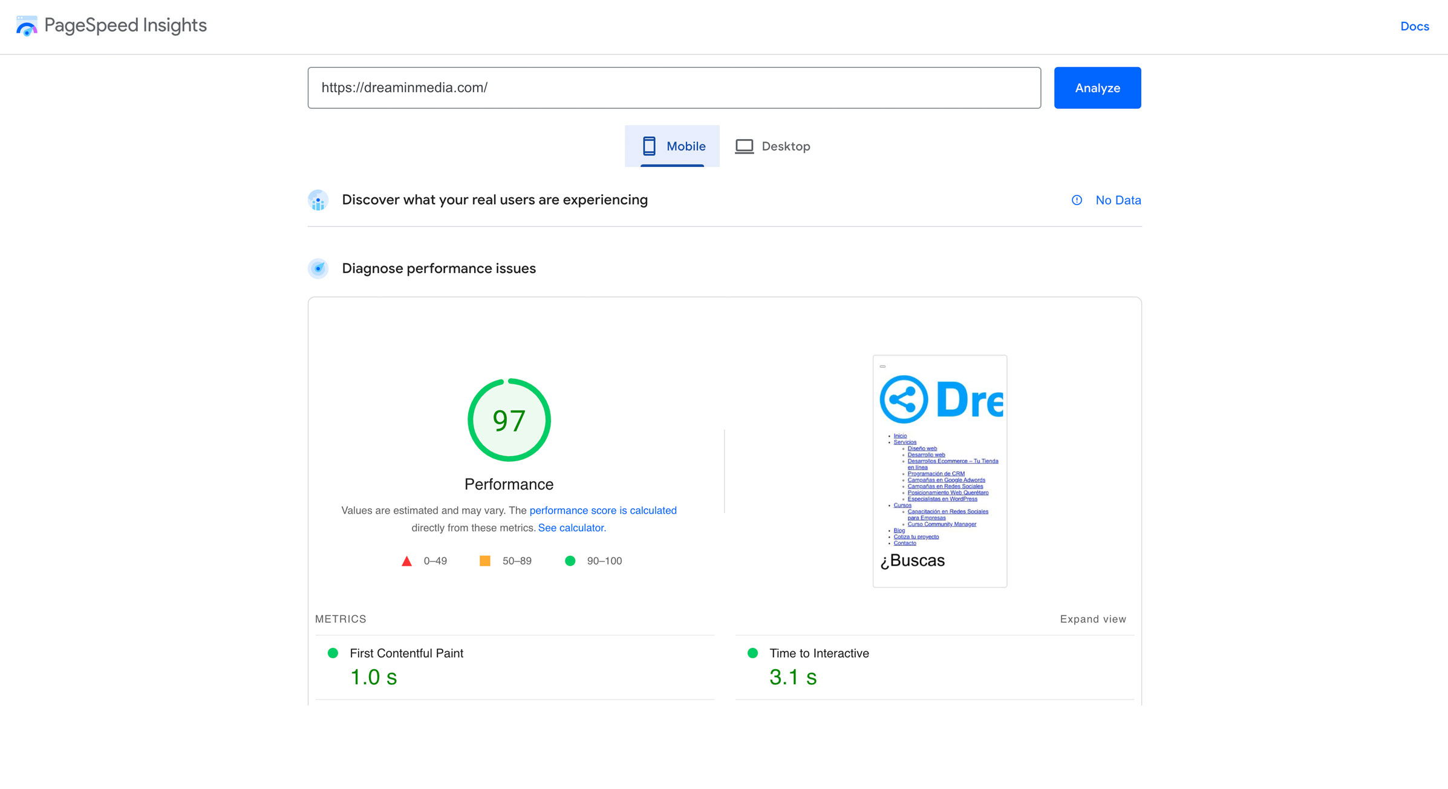Open the See calculator link
The image size is (1448, 789).
tap(572, 528)
